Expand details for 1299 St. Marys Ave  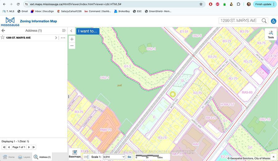pyautogui.click(x=56, y=38)
